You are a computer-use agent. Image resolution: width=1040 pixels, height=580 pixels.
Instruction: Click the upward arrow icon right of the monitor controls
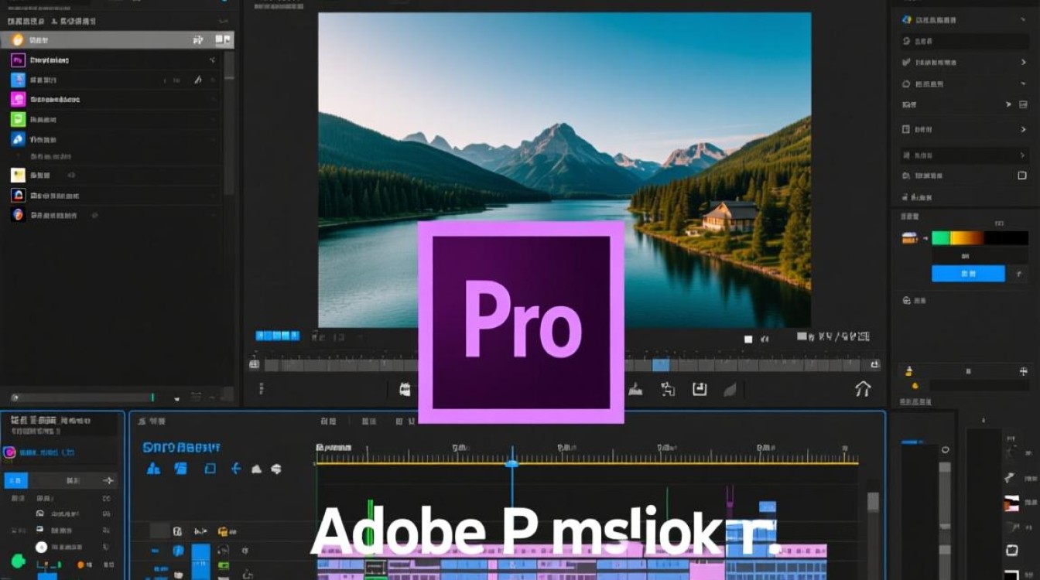(863, 389)
